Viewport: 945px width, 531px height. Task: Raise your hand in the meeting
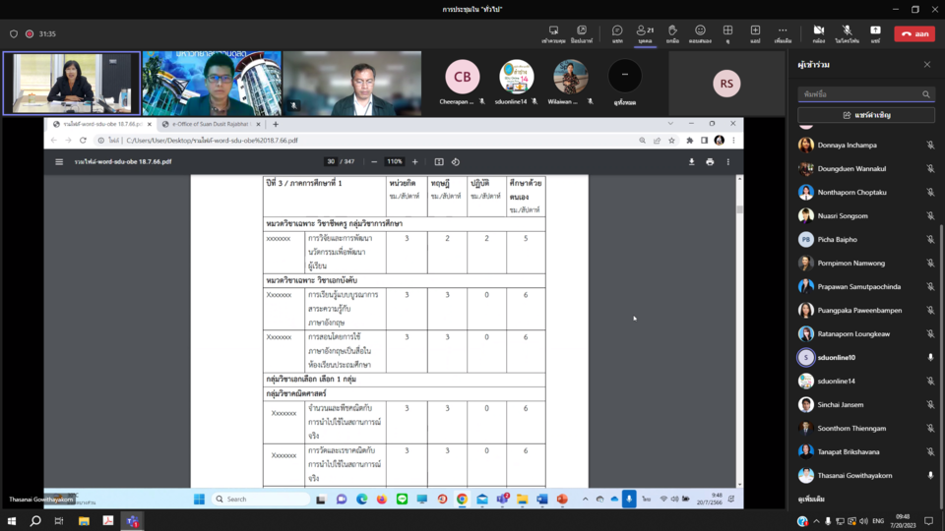[x=672, y=32]
